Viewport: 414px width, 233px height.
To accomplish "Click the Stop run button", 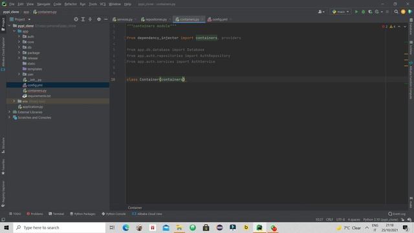I will [387, 12].
